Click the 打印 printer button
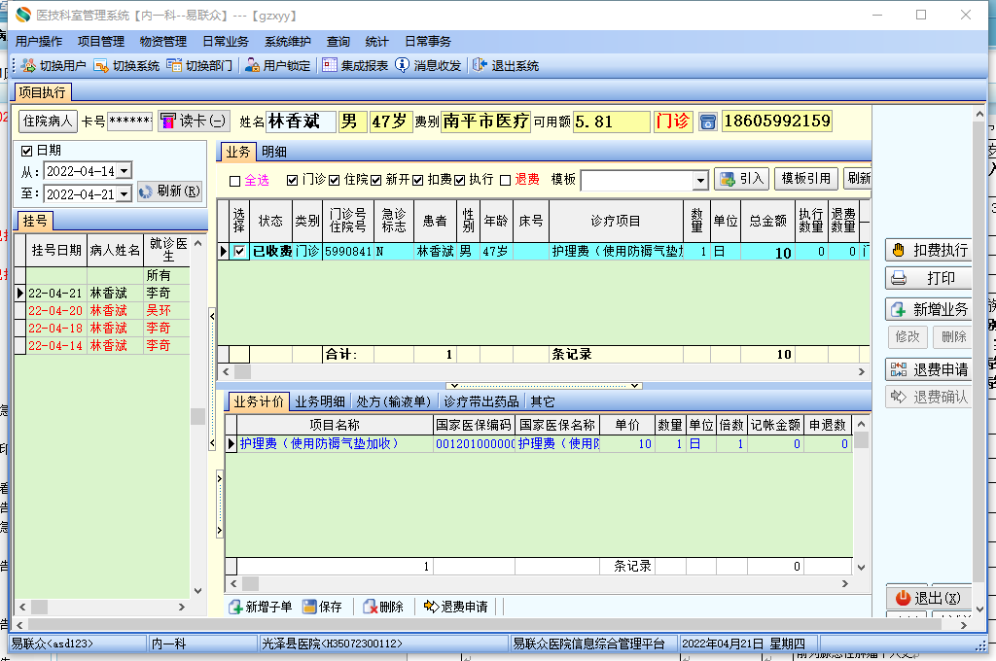 (929, 278)
